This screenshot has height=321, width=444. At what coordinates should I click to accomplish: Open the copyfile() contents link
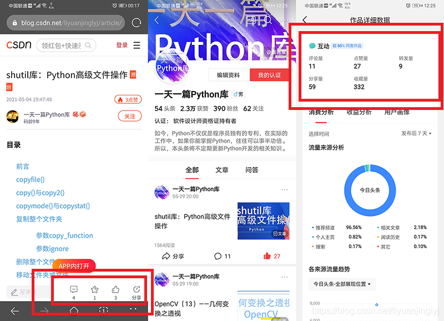pyautogui.click(x=31, y=179)
